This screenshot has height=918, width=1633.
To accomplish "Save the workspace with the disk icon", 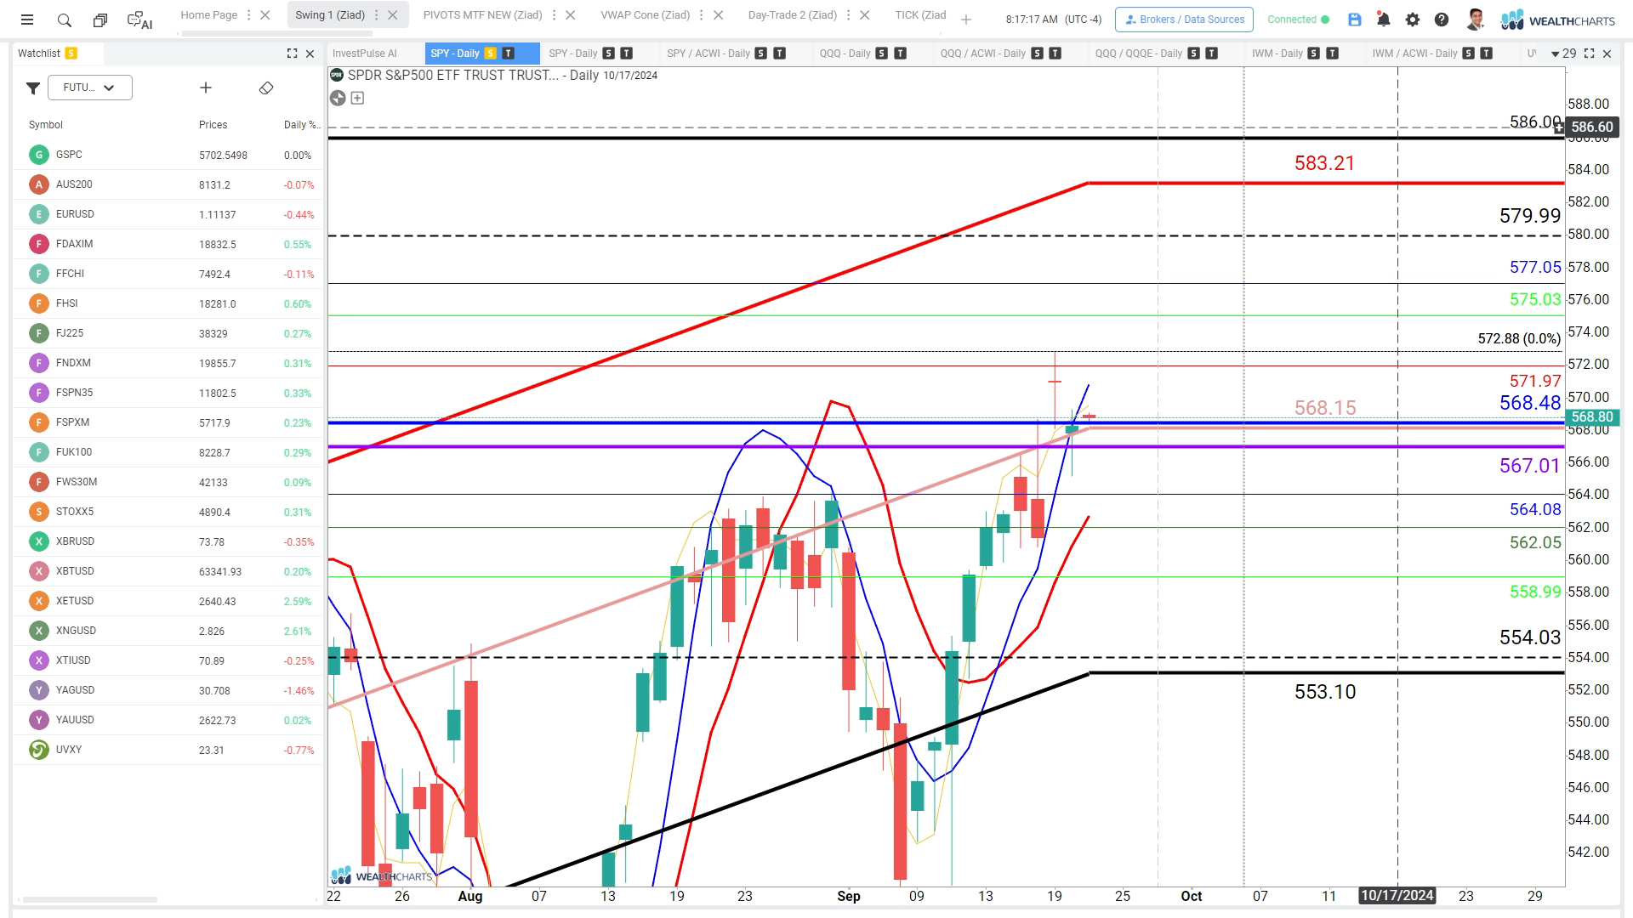I will click(x=1355, y=20).
